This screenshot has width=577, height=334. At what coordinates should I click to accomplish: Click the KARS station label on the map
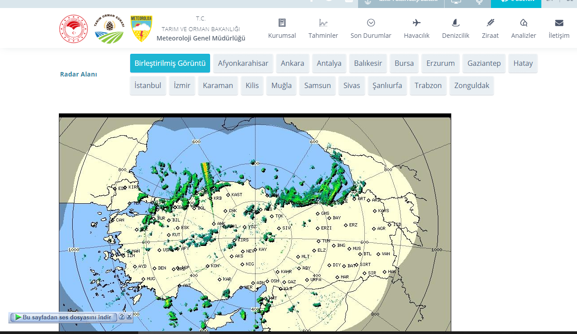[383, 211]
